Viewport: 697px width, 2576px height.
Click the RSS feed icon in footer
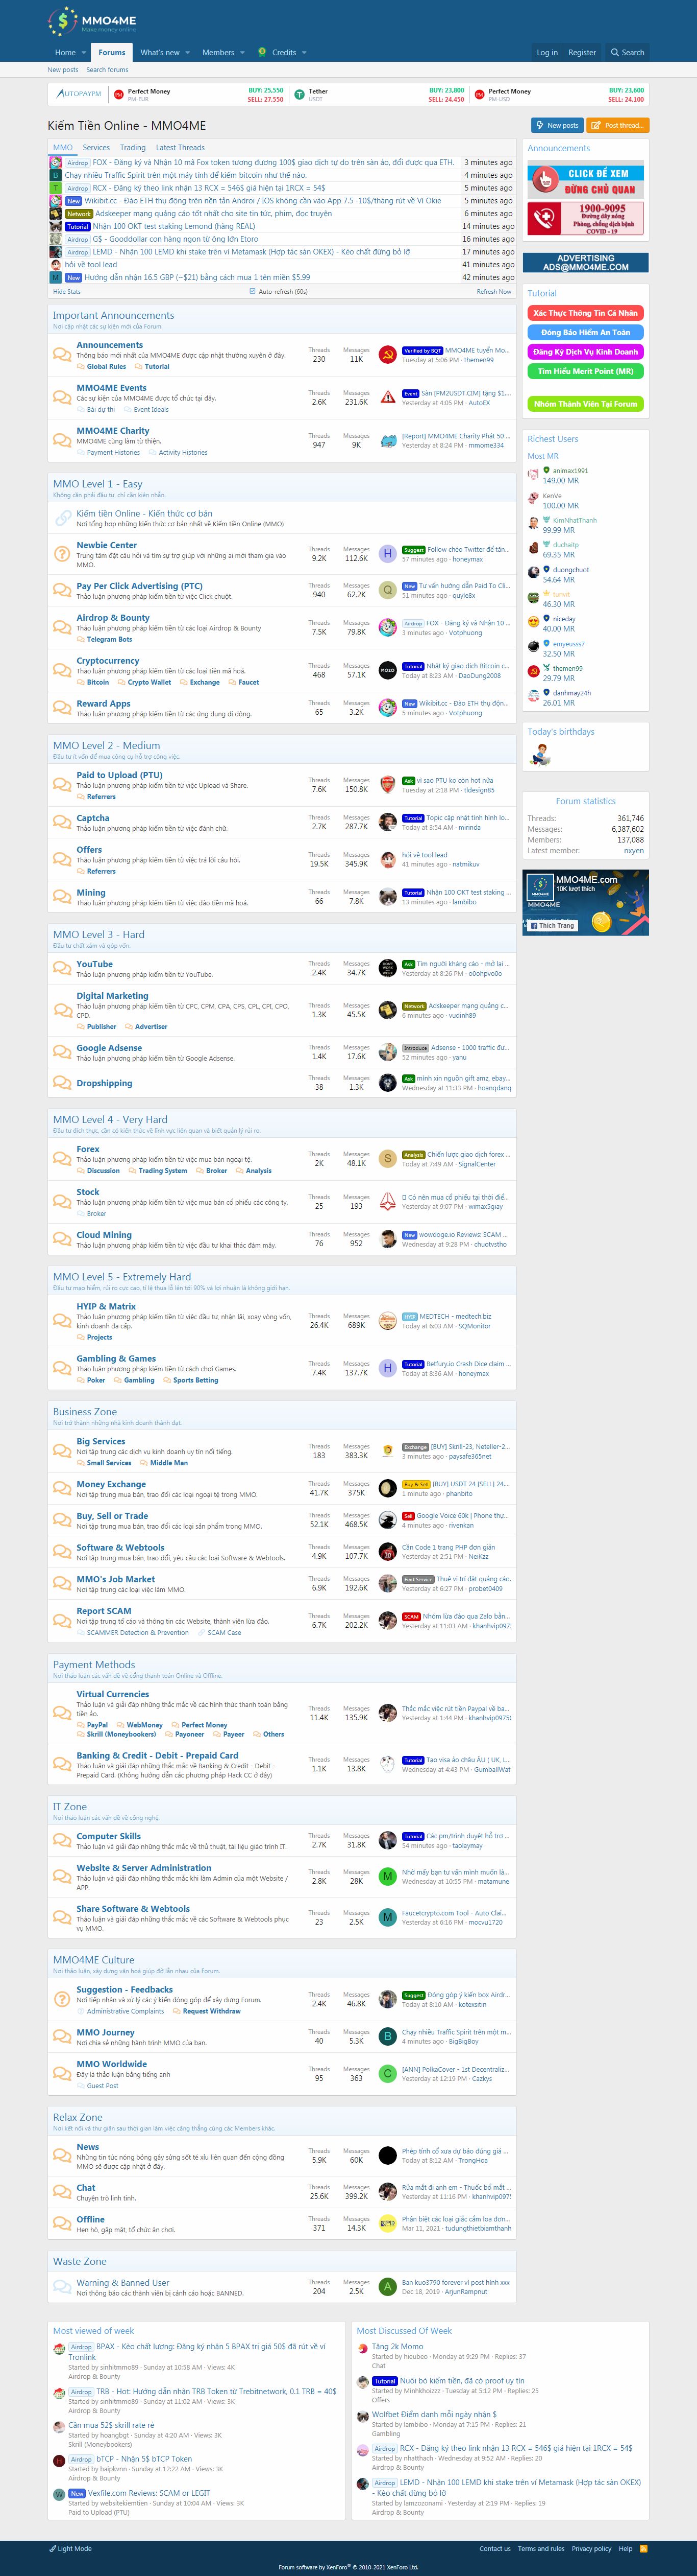tap(643, 2548)
